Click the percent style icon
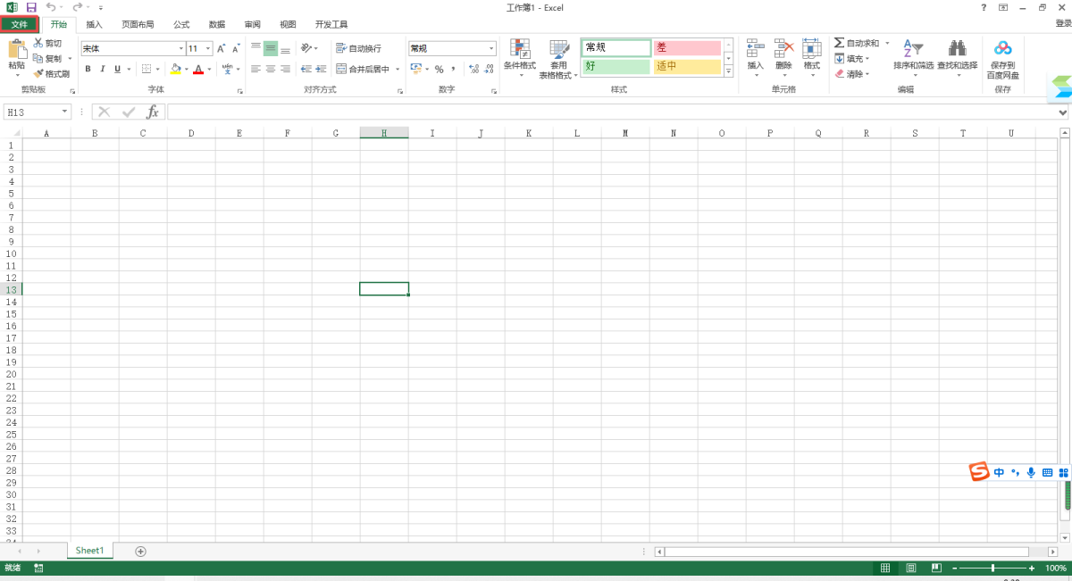Viewport: 1072px width, 581px height. tap(439, 69)
